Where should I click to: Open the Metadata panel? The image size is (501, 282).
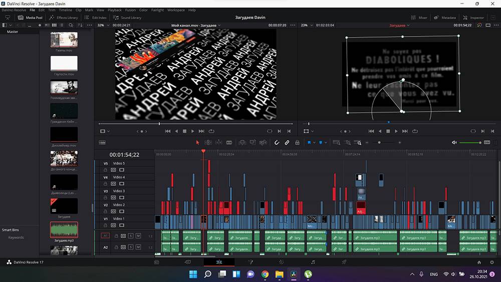[444, 18]
